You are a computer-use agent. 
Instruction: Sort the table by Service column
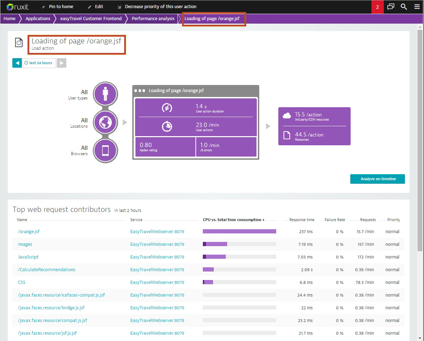[x=137, y=220]
